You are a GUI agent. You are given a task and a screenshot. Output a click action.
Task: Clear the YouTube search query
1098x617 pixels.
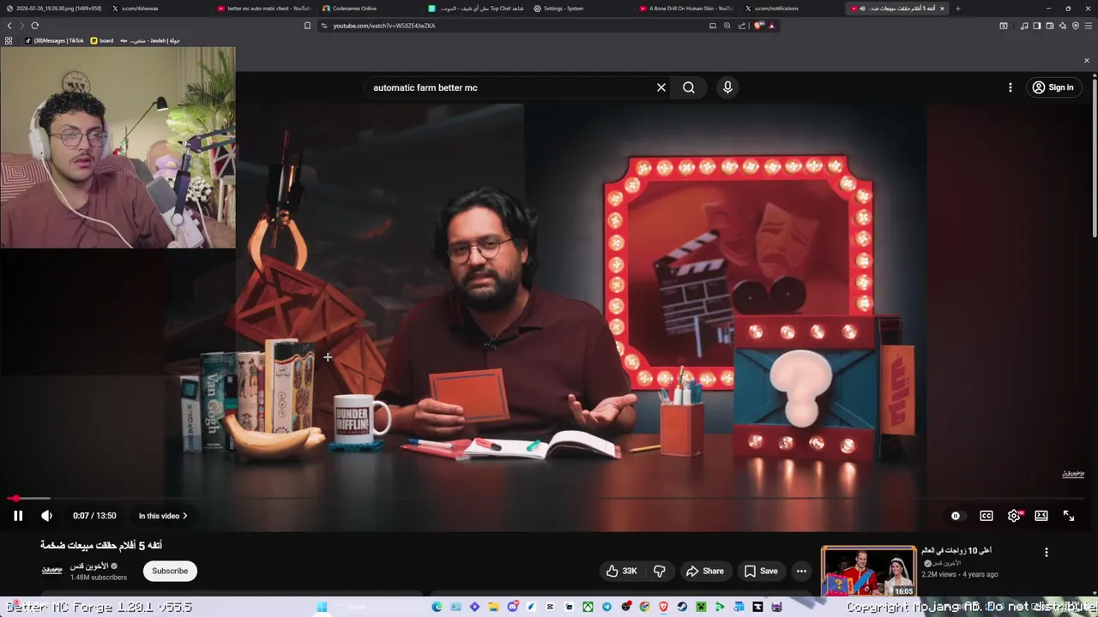[x=661, y=87]
